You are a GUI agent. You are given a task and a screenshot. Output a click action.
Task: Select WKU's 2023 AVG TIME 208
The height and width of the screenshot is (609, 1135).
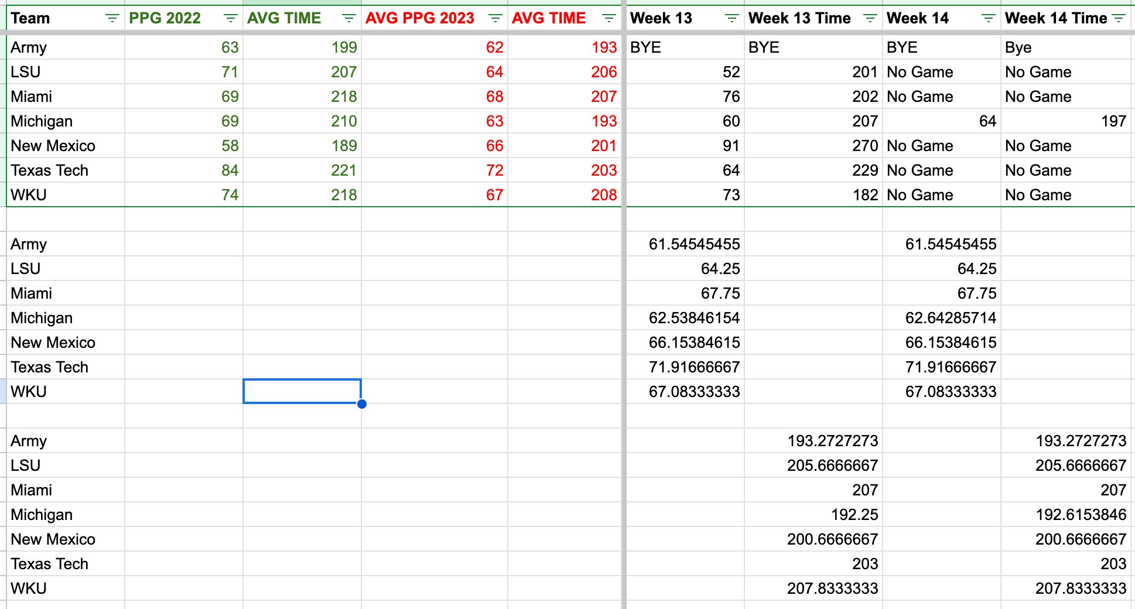pyautogui.click(x=565, y=195)
